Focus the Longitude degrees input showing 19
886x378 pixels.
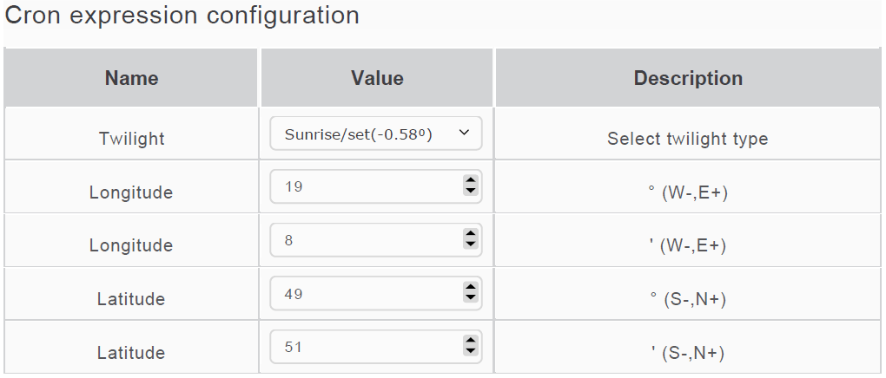tap(365, 186)
